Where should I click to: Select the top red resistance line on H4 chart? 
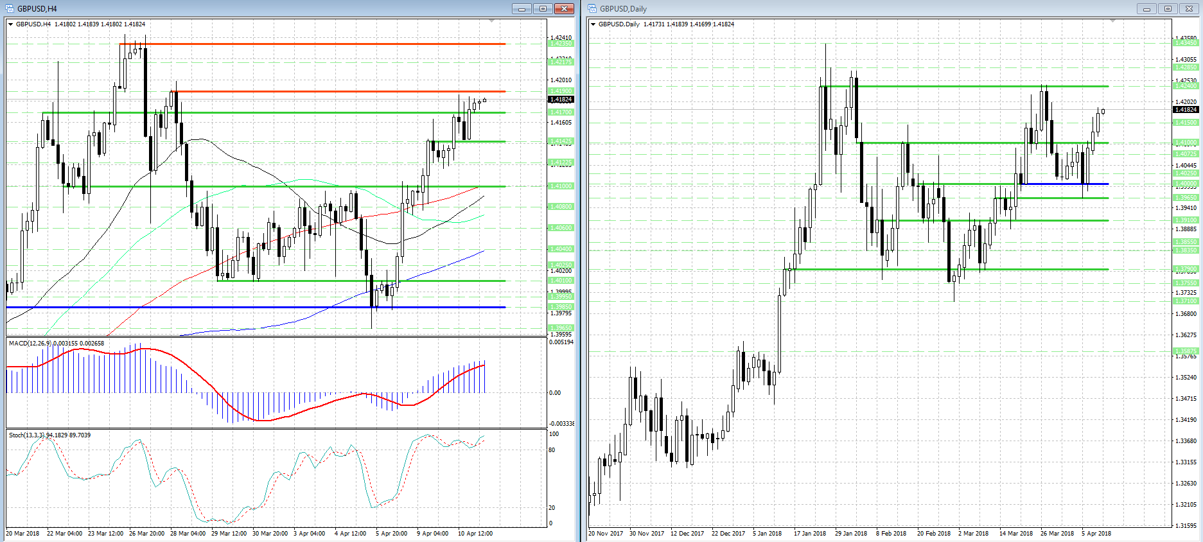(x=321, y=44)
